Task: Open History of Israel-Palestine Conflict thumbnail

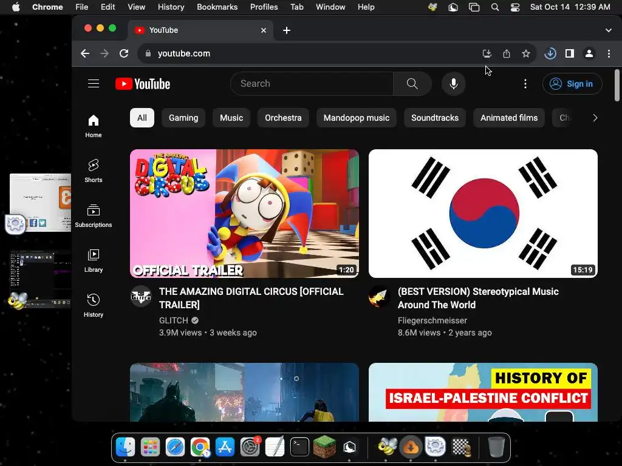Action: click(x=483, y=393)
